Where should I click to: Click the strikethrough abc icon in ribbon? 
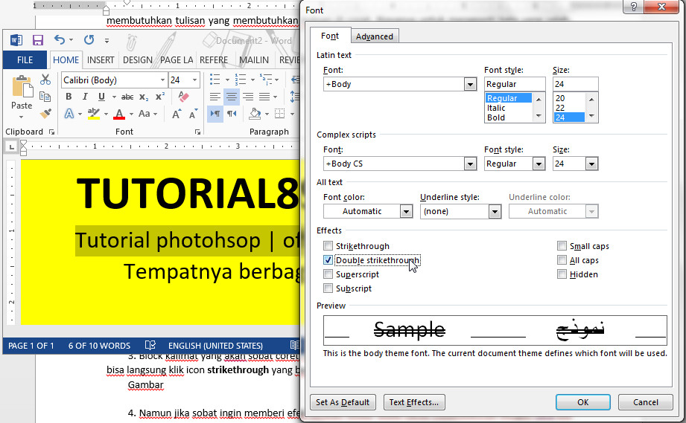pos(127,97)
